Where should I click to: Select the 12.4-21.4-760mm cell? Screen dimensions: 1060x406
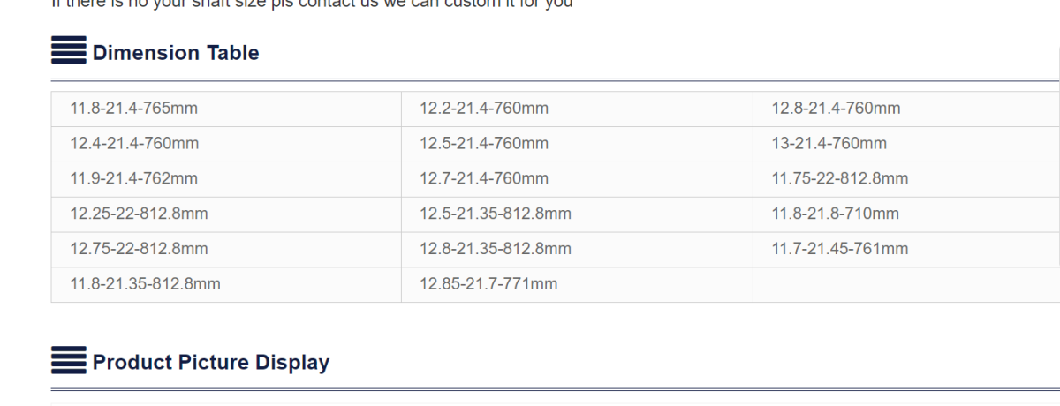[x=226, y=144]
